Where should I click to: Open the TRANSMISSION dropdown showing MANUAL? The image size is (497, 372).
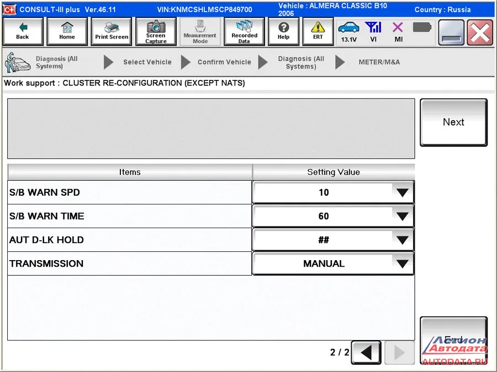(333, 263)
